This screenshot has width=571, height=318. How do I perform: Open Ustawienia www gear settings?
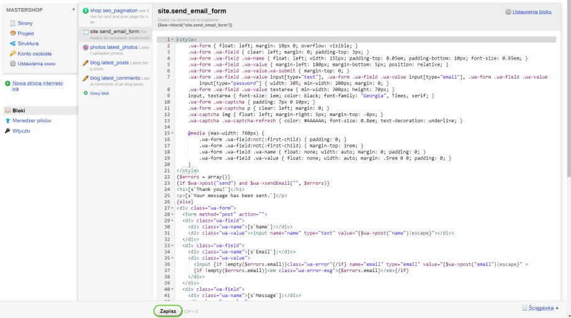37,63
